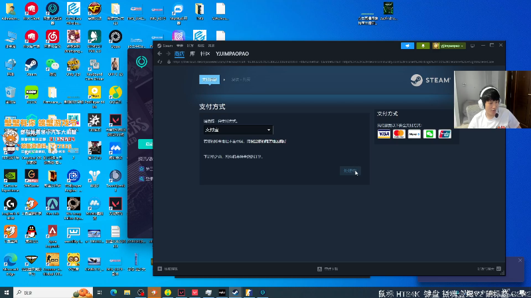Click the Alipay payment logo
531x298 pixels.
(414, 134)
